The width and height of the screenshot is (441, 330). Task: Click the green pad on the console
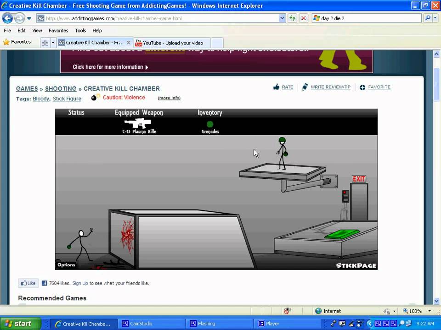pos(342,234)
